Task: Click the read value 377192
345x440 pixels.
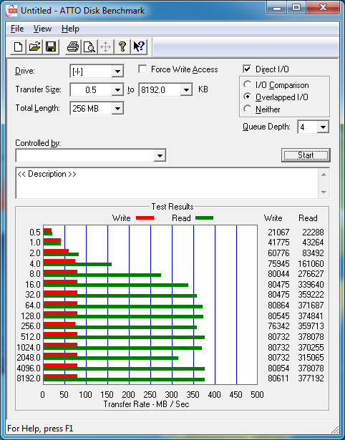Action: pos(311,378)
